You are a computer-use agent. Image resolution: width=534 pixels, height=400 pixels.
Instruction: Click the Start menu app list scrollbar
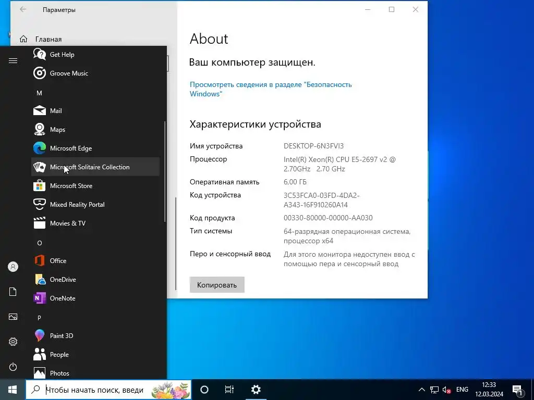[x=165, y=172]
